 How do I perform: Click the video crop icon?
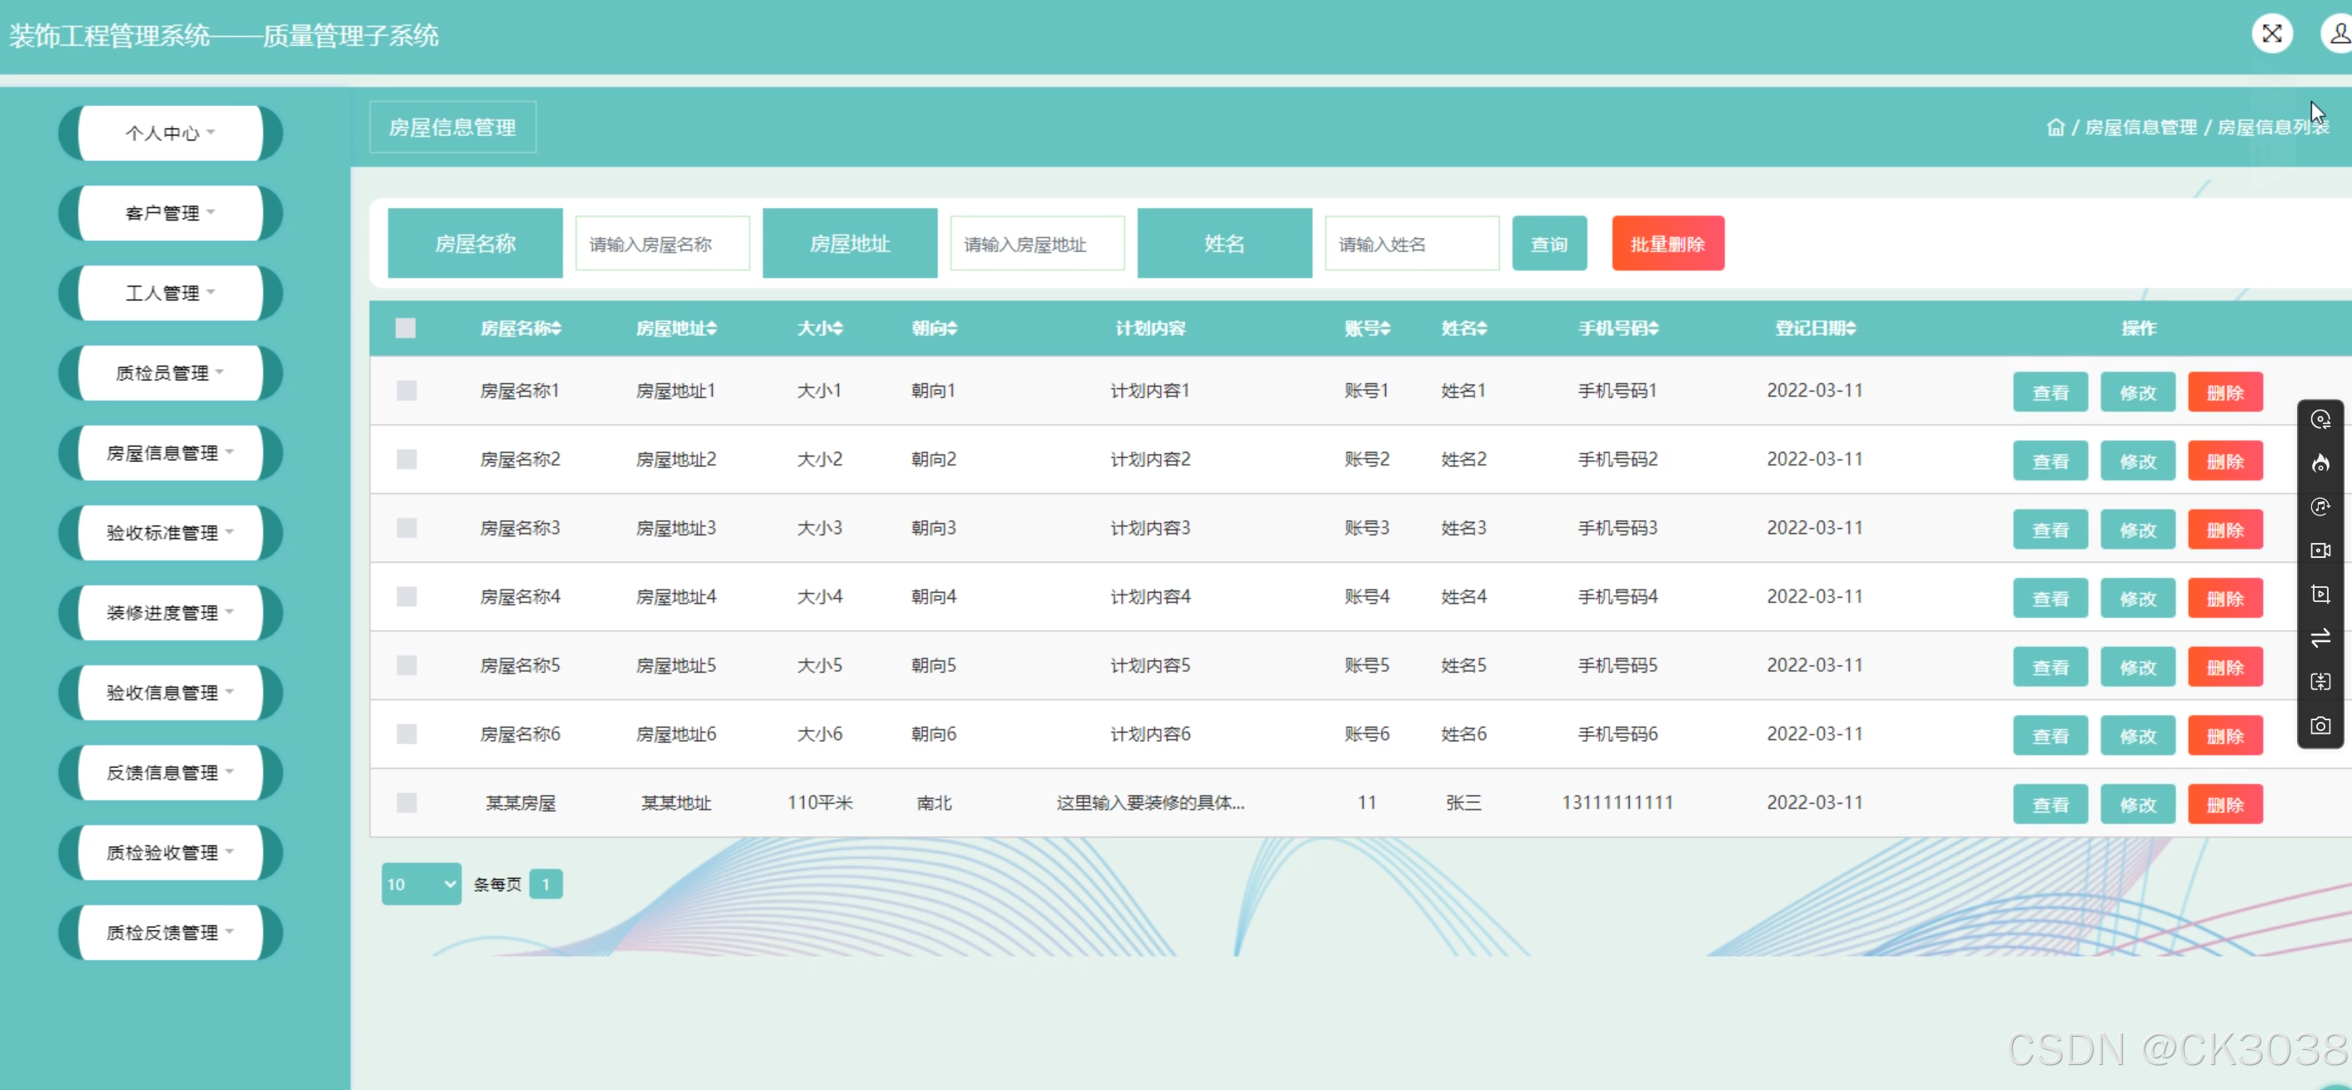(2320, 595)
